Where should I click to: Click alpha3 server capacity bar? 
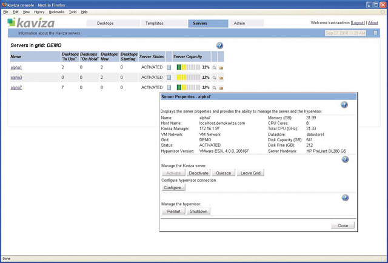[x=189, y=78]
